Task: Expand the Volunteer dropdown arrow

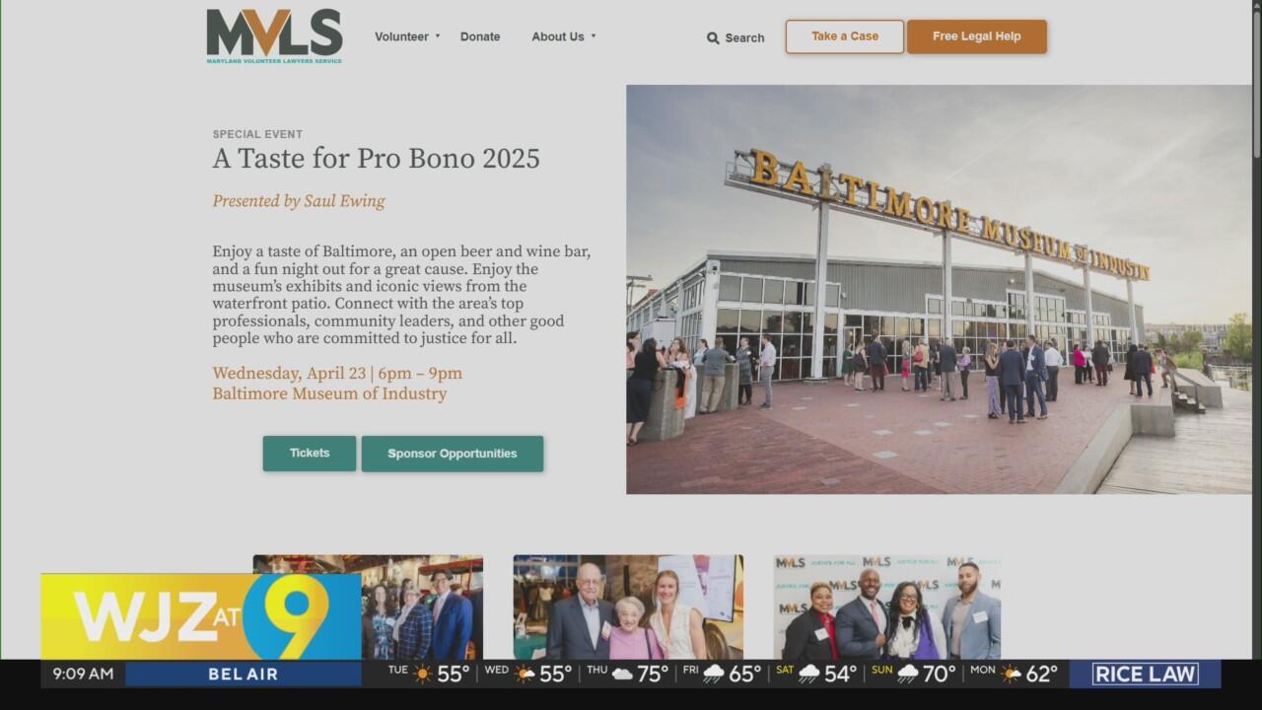Action: (x=438, y=36)
